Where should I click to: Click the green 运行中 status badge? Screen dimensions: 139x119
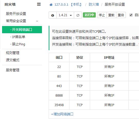(x=89, y=15)
